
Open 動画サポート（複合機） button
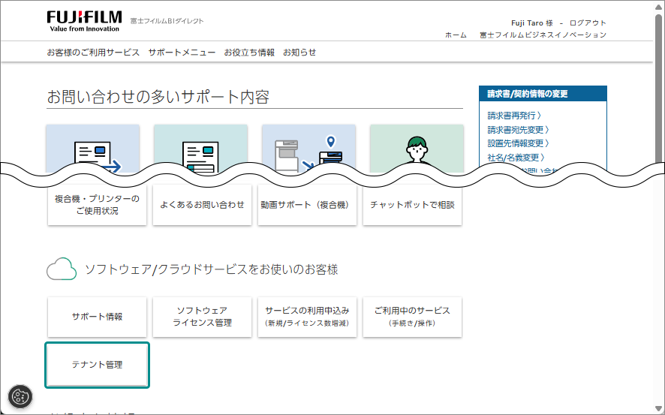tap(307, 205)
